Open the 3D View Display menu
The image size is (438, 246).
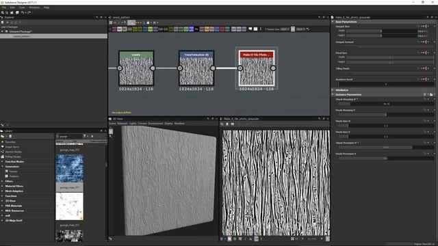click(169, 123)
